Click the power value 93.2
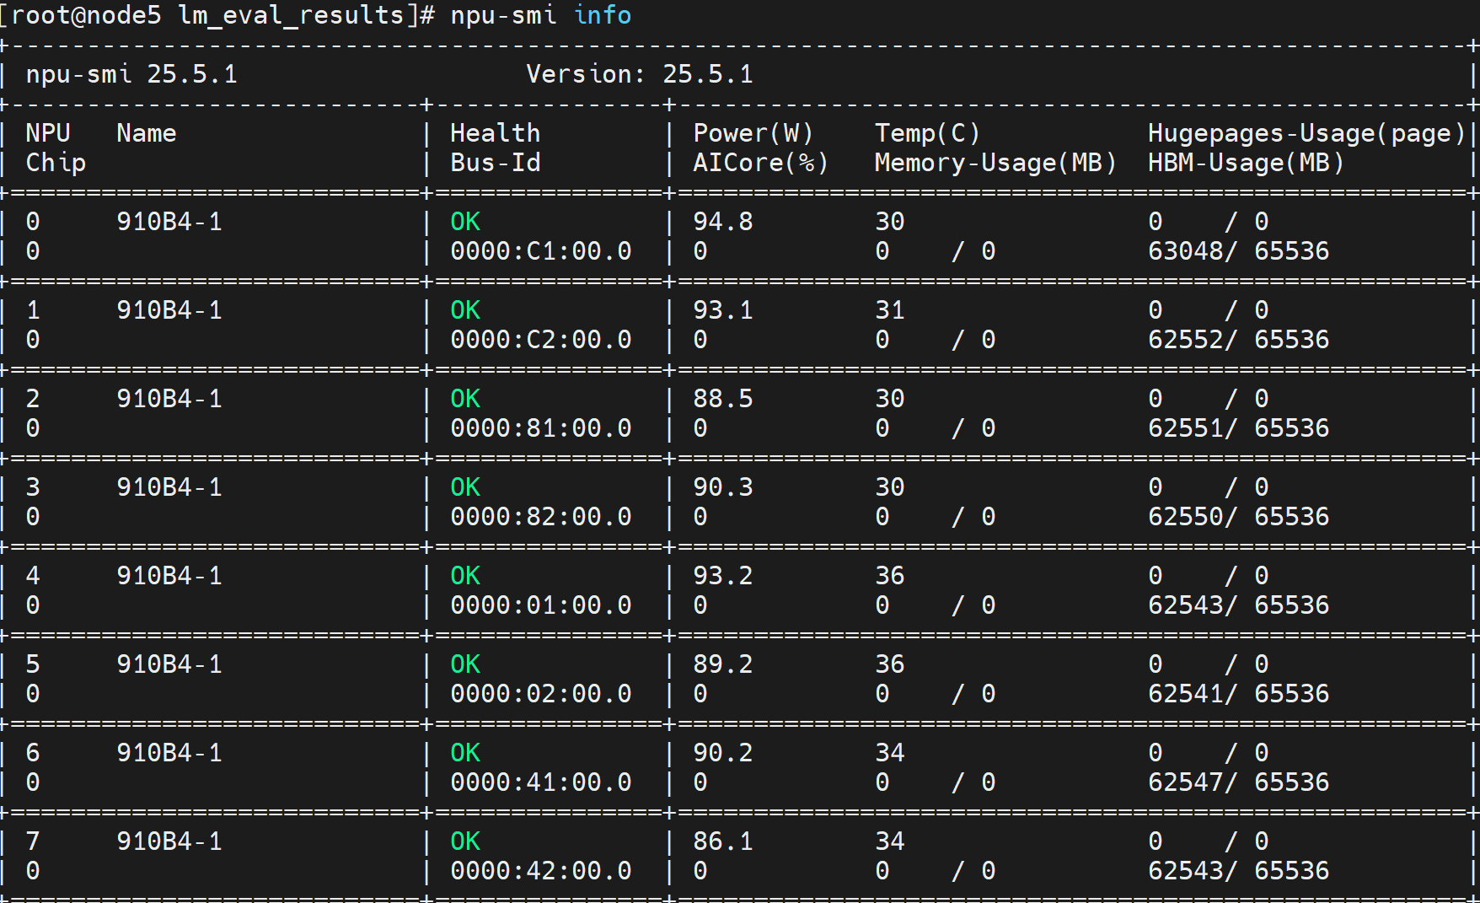This screenshot has height=903, width=1480. (722, 576)
